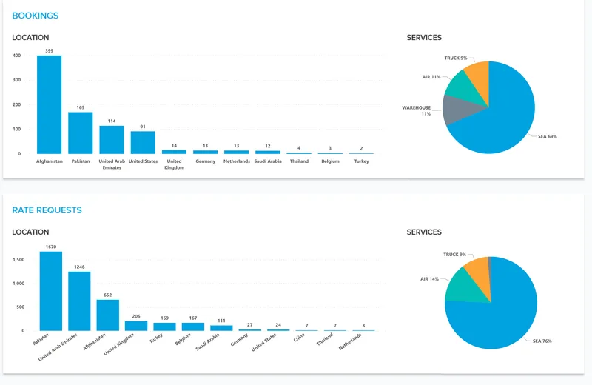Click the value label '1246' in Rate Requests
This screenshot has height=385, width=592.
79,267
